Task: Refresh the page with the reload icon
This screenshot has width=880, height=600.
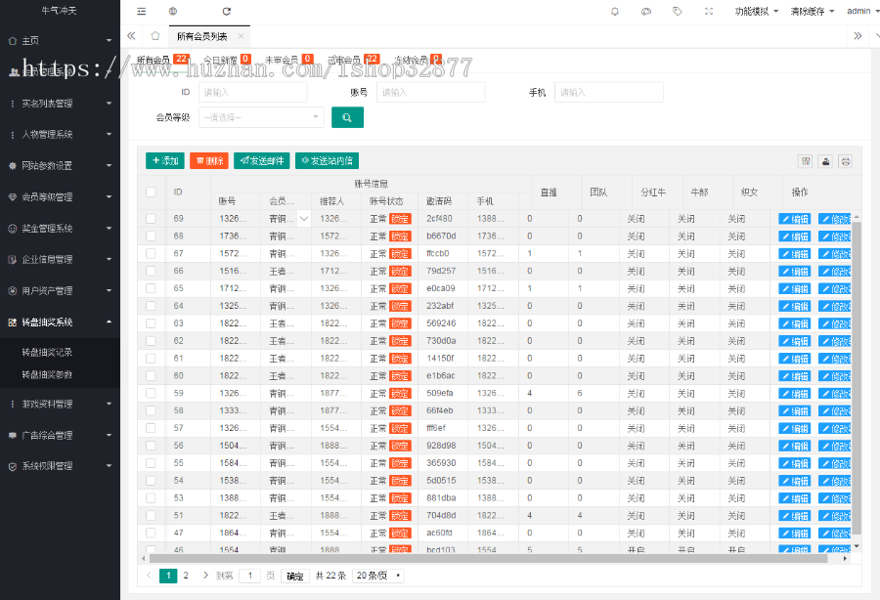Action: pyautogui.click(x=227, y=12)
